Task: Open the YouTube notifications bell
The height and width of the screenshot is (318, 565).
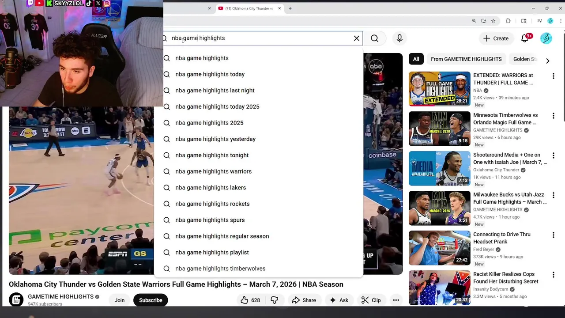Action: 525,38
